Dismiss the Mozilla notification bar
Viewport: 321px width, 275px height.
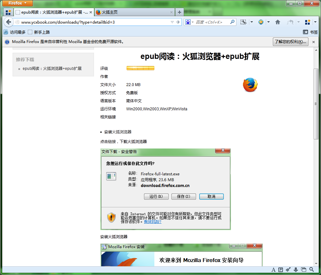(314, 42)
